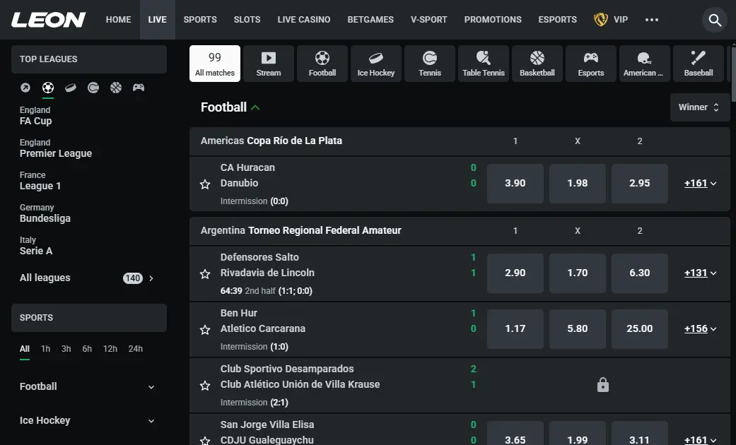Expand +131 markets for Defensores Salto
Image resolution: width=736 pixels, height=445 pixels.
[700, 273]
